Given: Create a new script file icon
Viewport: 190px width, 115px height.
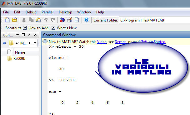Looking at the screenshot, I should click(x=7, y=20).
